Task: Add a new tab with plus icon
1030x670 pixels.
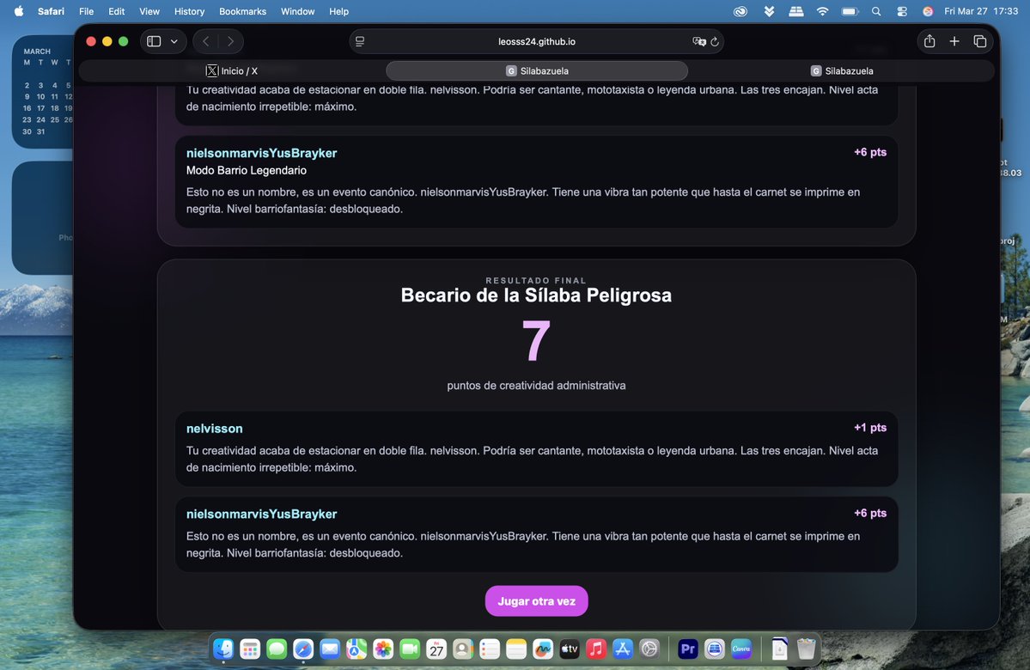Action: click(x=954, y=41)
